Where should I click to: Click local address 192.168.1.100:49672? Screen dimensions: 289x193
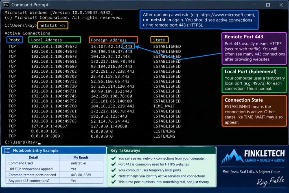click(54, 47)
